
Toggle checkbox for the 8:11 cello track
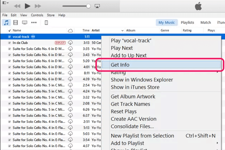pos(9,73)
